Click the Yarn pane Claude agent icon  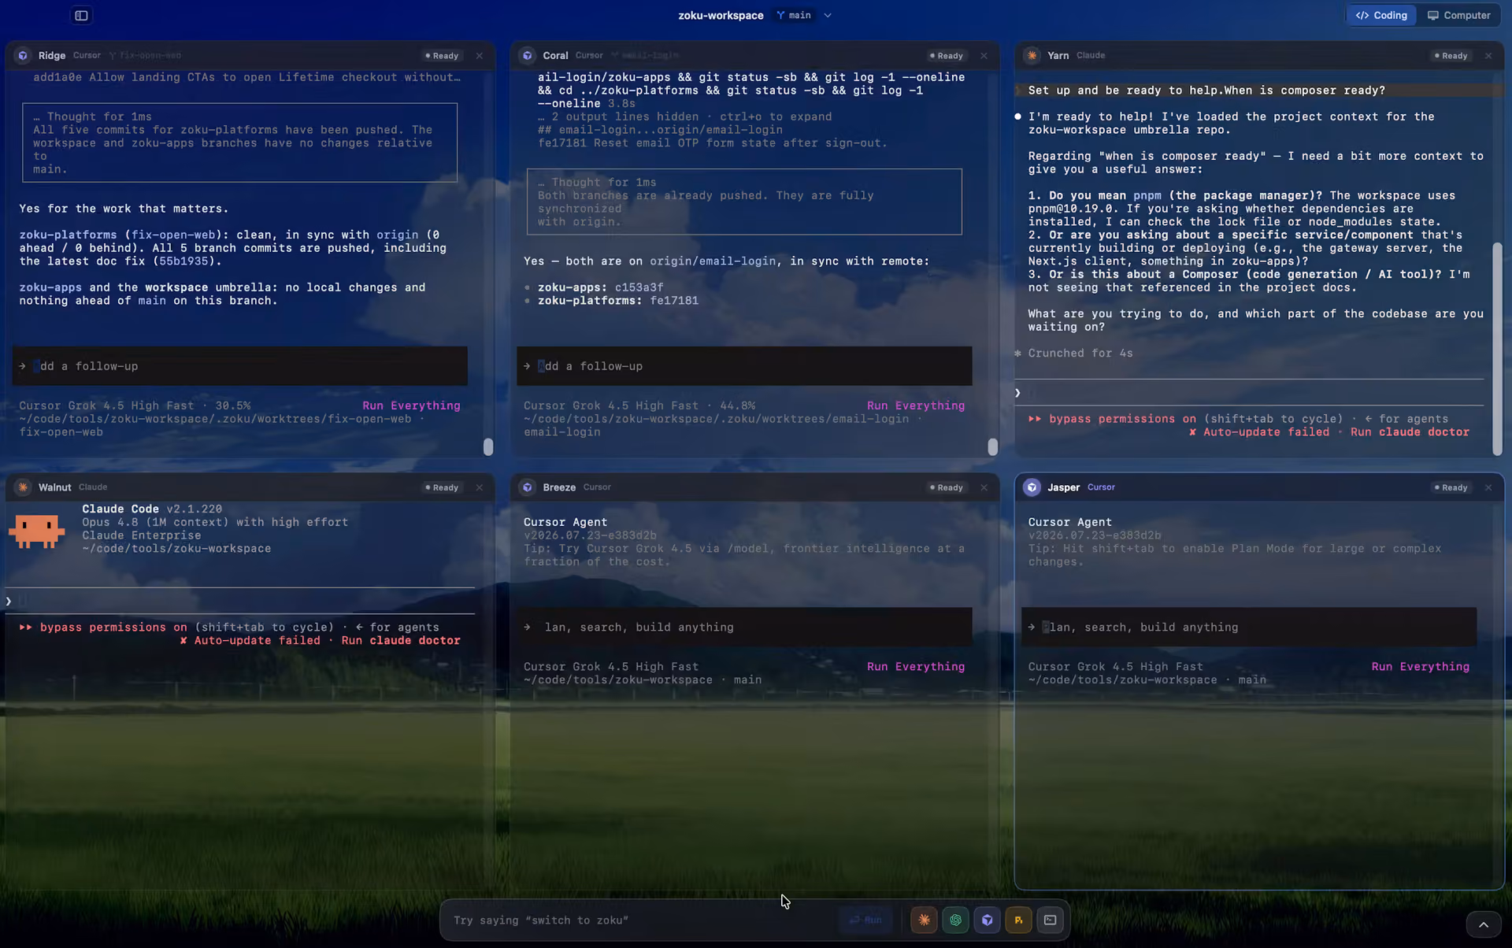click(1032, 56)
